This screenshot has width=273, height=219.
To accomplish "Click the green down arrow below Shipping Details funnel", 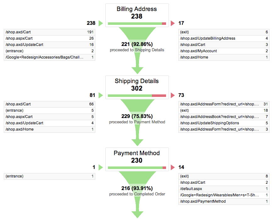I will coord(137,142).
